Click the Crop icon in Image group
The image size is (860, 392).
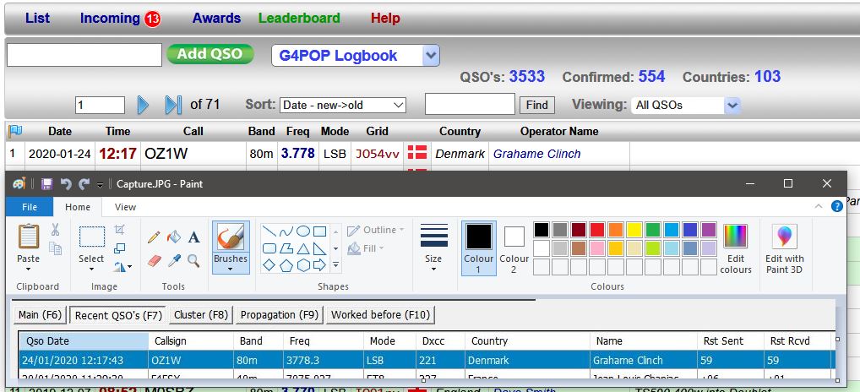click(120, 231)
